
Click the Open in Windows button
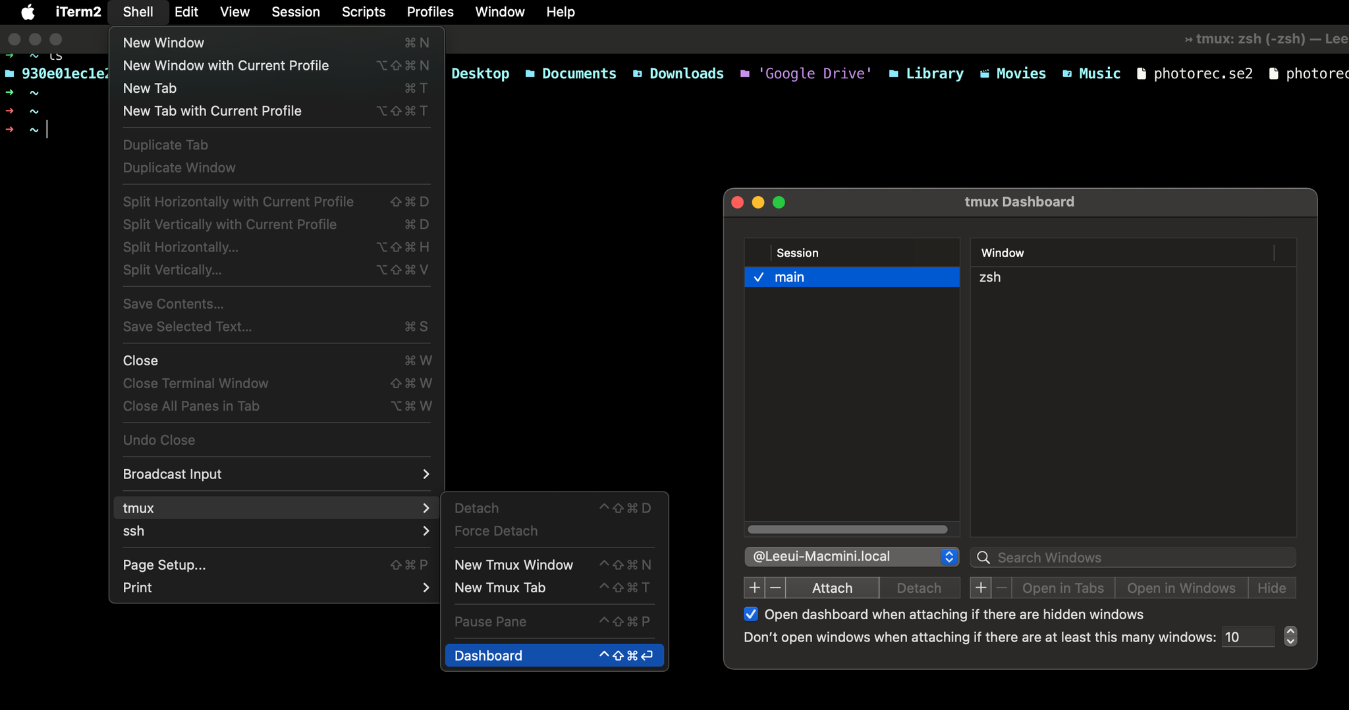[1181, 588]
